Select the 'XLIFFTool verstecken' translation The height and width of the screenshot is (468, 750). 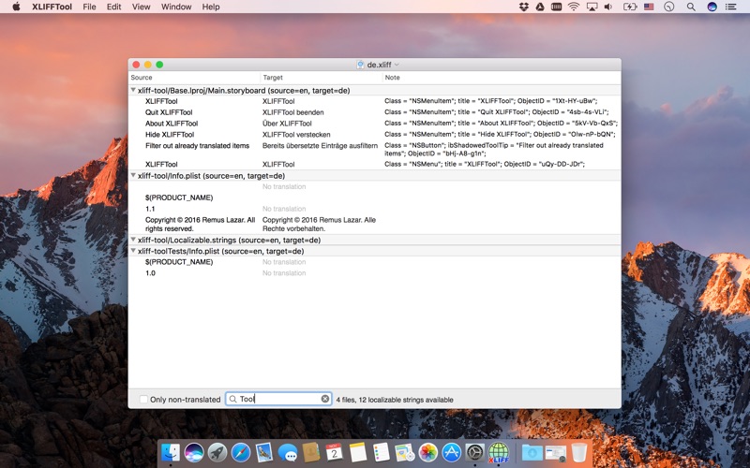(x=296, y=134)
